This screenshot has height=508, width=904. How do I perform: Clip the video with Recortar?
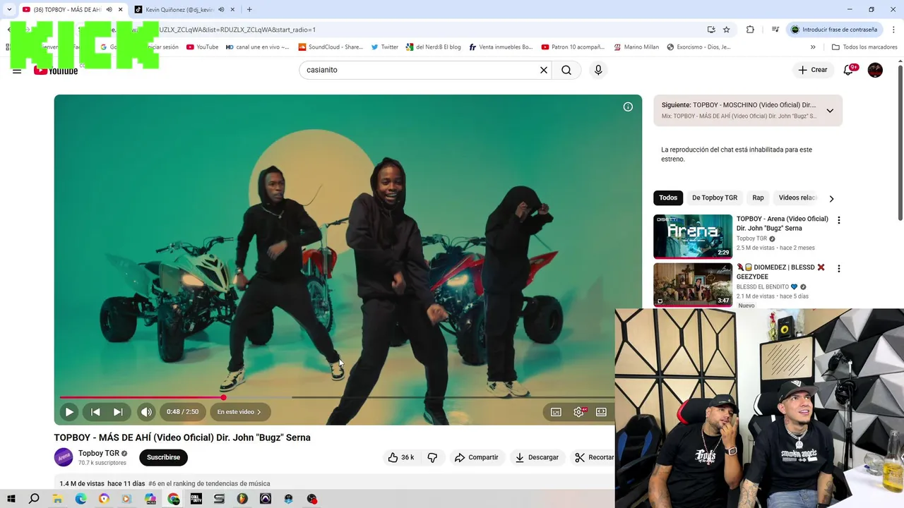(x=595, y=457)
